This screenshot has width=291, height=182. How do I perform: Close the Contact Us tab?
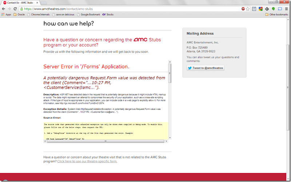pos(37,3)
